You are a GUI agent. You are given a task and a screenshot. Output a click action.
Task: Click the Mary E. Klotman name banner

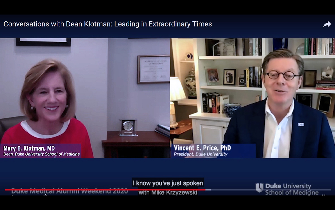click(41, 151)
